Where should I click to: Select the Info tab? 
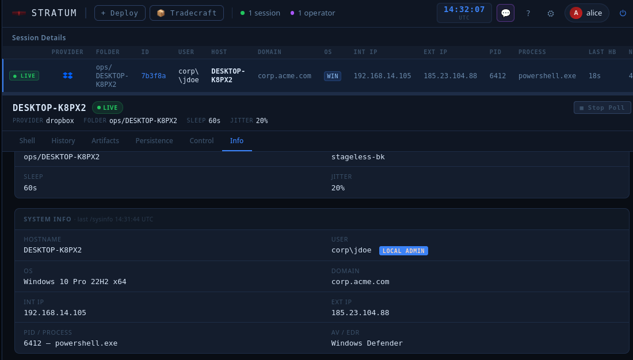[x=237, y=140]
